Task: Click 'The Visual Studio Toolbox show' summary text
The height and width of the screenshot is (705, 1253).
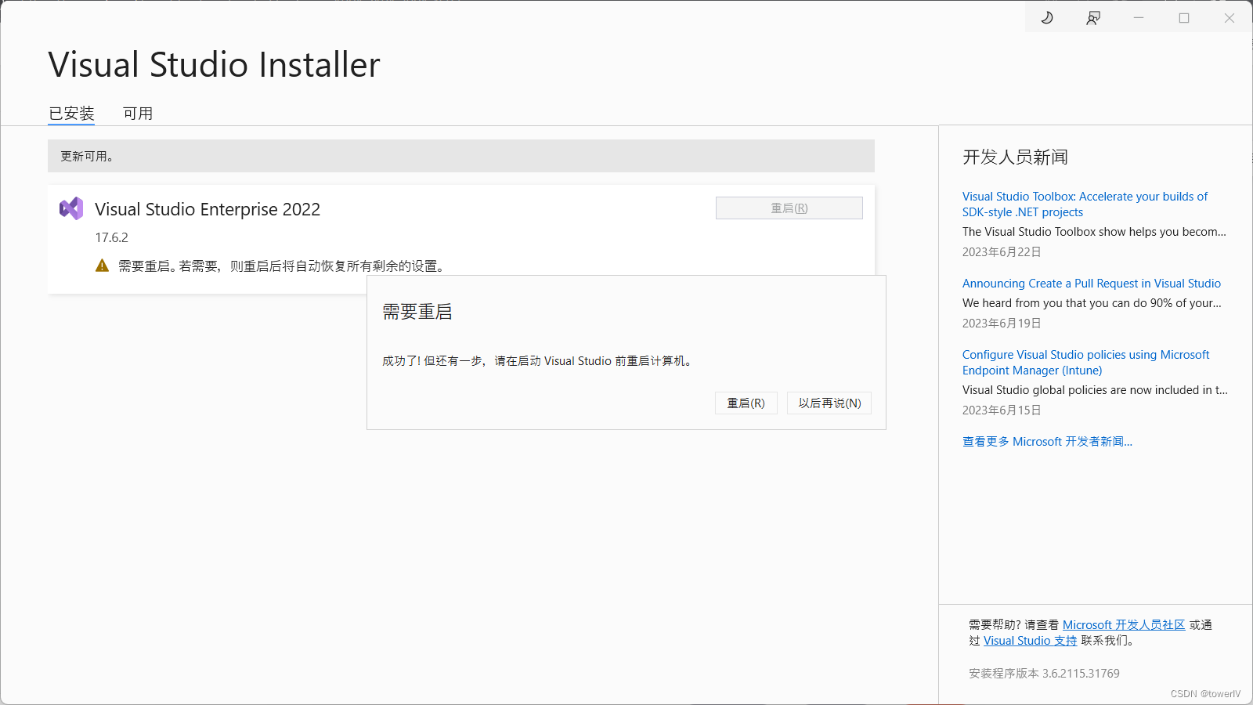Action: [x=1094, y=232]
